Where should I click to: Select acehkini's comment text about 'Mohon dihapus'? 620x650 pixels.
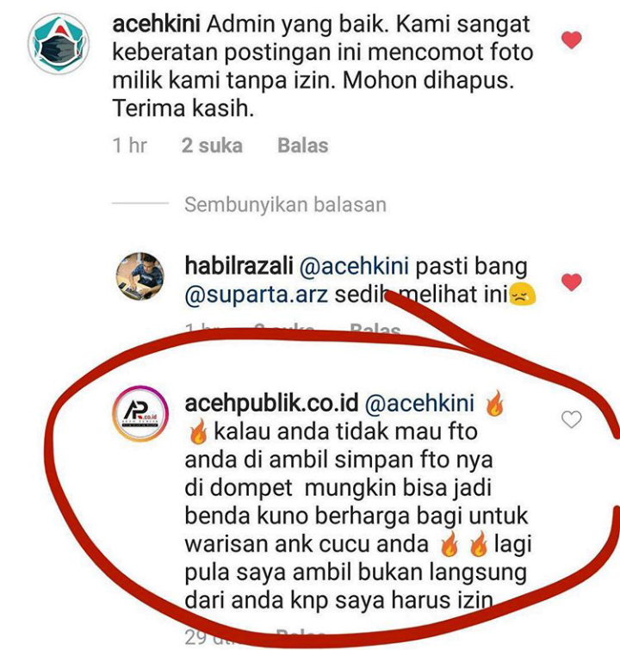pyautogui.click(x=323, y=66)
